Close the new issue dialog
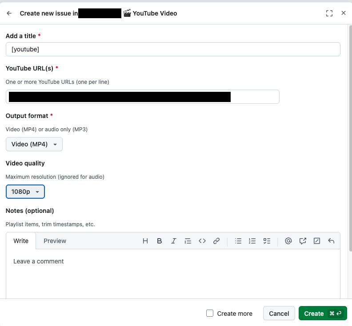 pyautogui.click(x=343, y=13)
